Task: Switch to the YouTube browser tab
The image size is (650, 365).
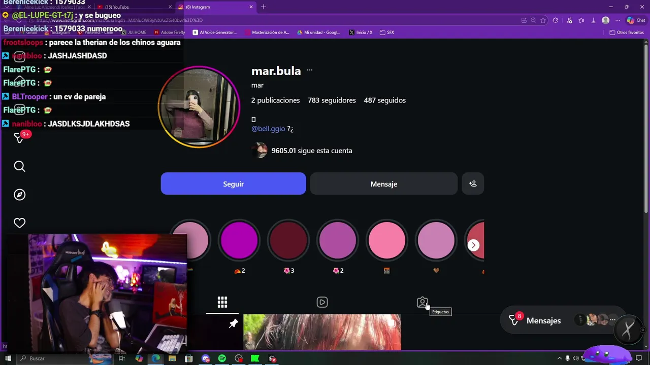Action: coord(132,7)
